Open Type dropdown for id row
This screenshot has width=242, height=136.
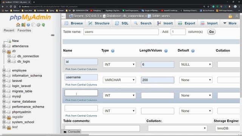119,65
